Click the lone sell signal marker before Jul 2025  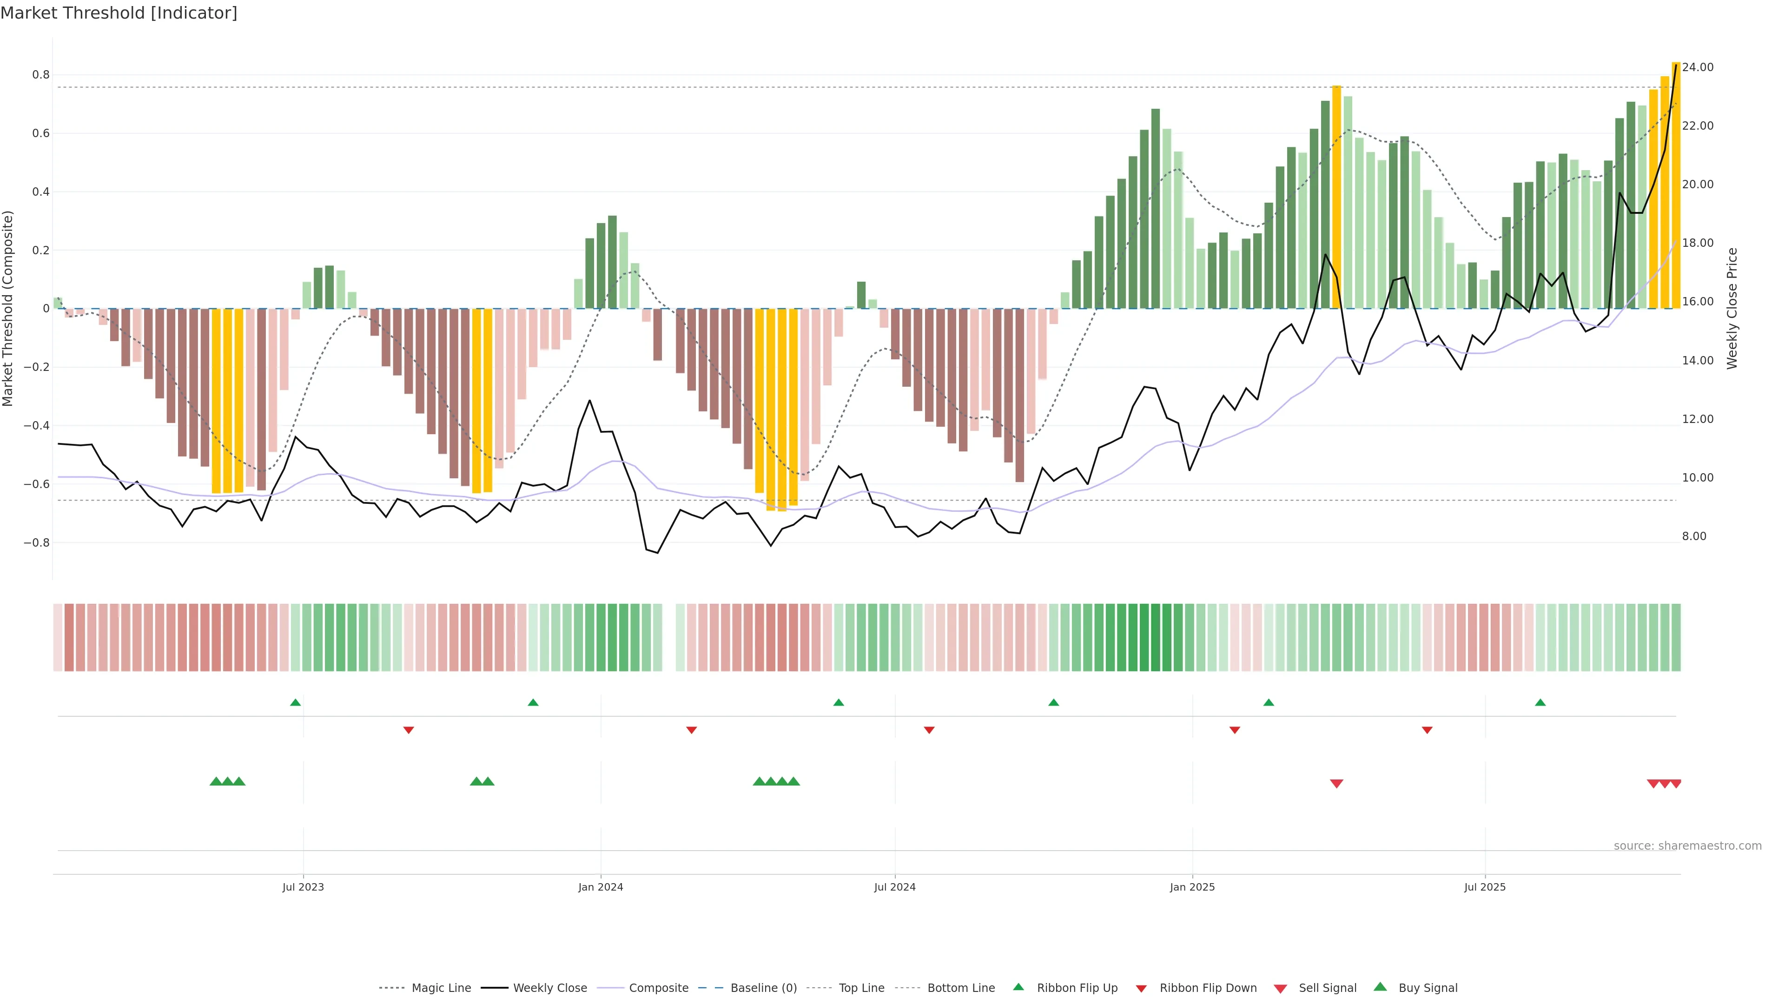tap(1337, 784)
